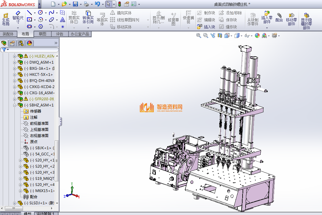Expand the SLSDJ component node
Viewport: 322px width, 215px height.
(14, 203)
